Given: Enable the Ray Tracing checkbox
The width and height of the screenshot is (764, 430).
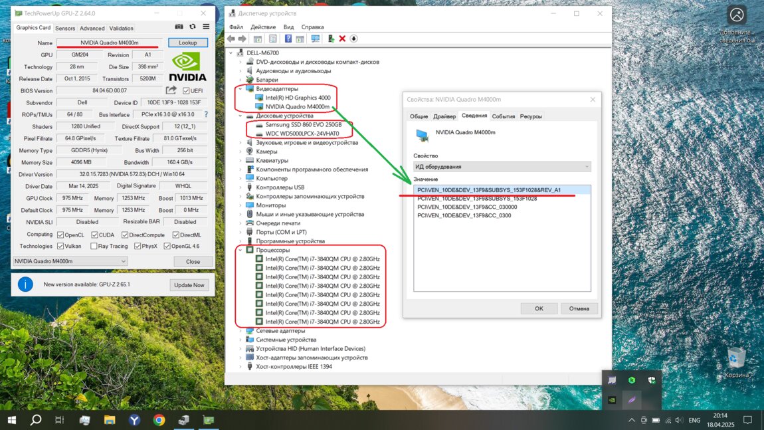Looking at the screenshot, I should pyautogui.click(x=94, y=246).
